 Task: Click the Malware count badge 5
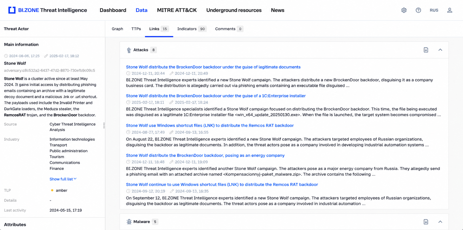pyautogui.click(x=155, y=222)
